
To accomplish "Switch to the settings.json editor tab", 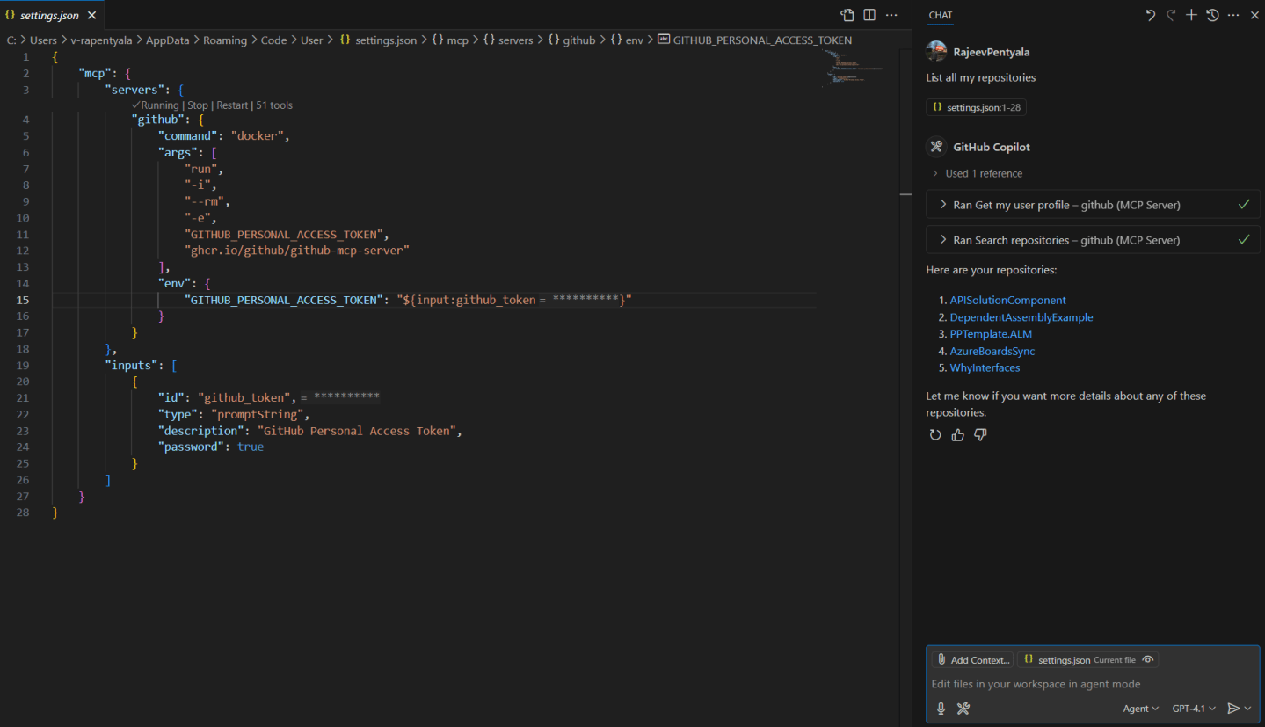I will pyautogui.click(x=50, y=14).
